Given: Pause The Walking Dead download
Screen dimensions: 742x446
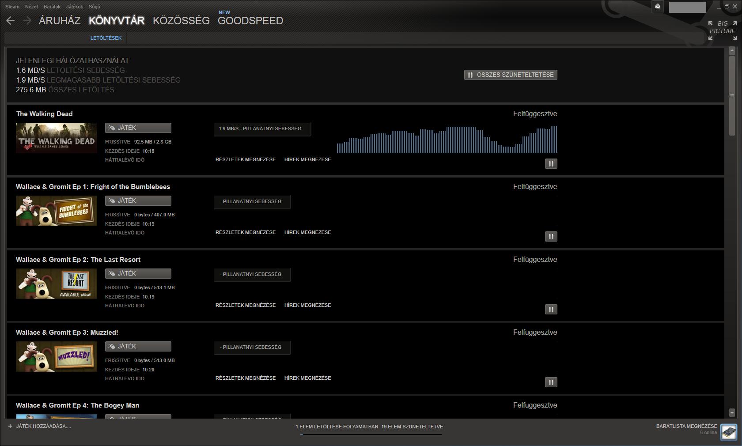Looking at the screenshot, I should click(551, 164).
